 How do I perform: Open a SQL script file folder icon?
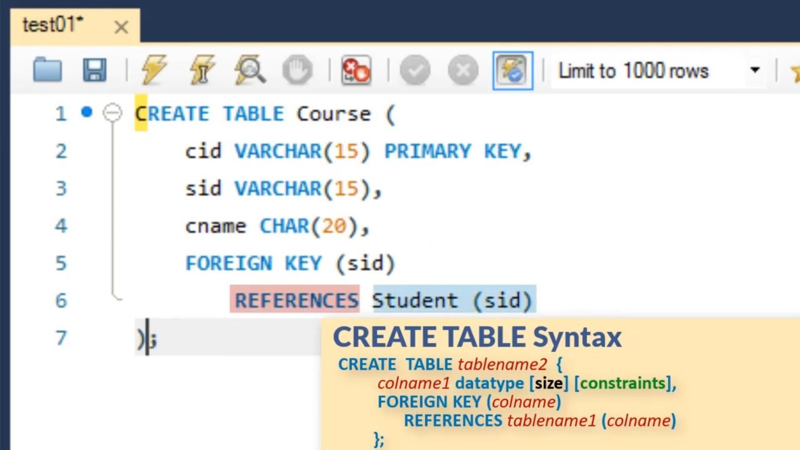tap(47, 70)
